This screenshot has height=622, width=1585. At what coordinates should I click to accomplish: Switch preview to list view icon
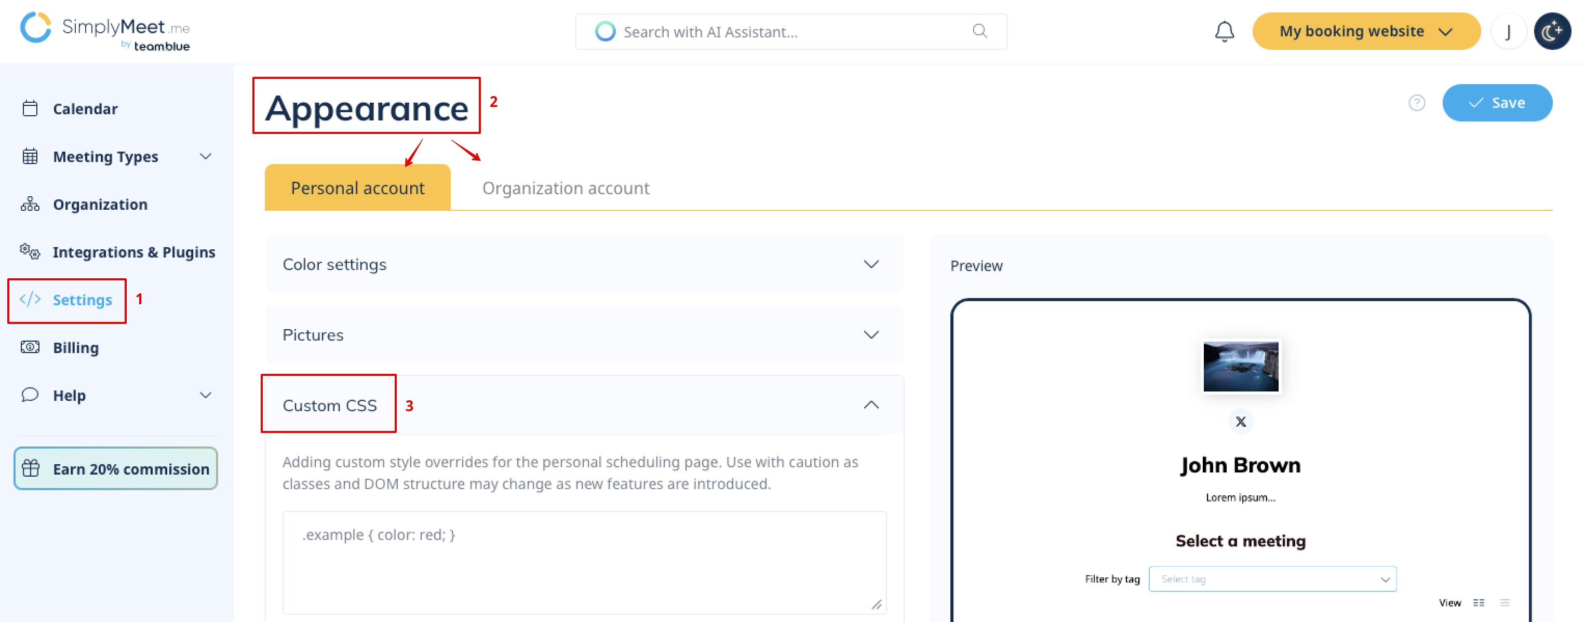coord(1505,603)
